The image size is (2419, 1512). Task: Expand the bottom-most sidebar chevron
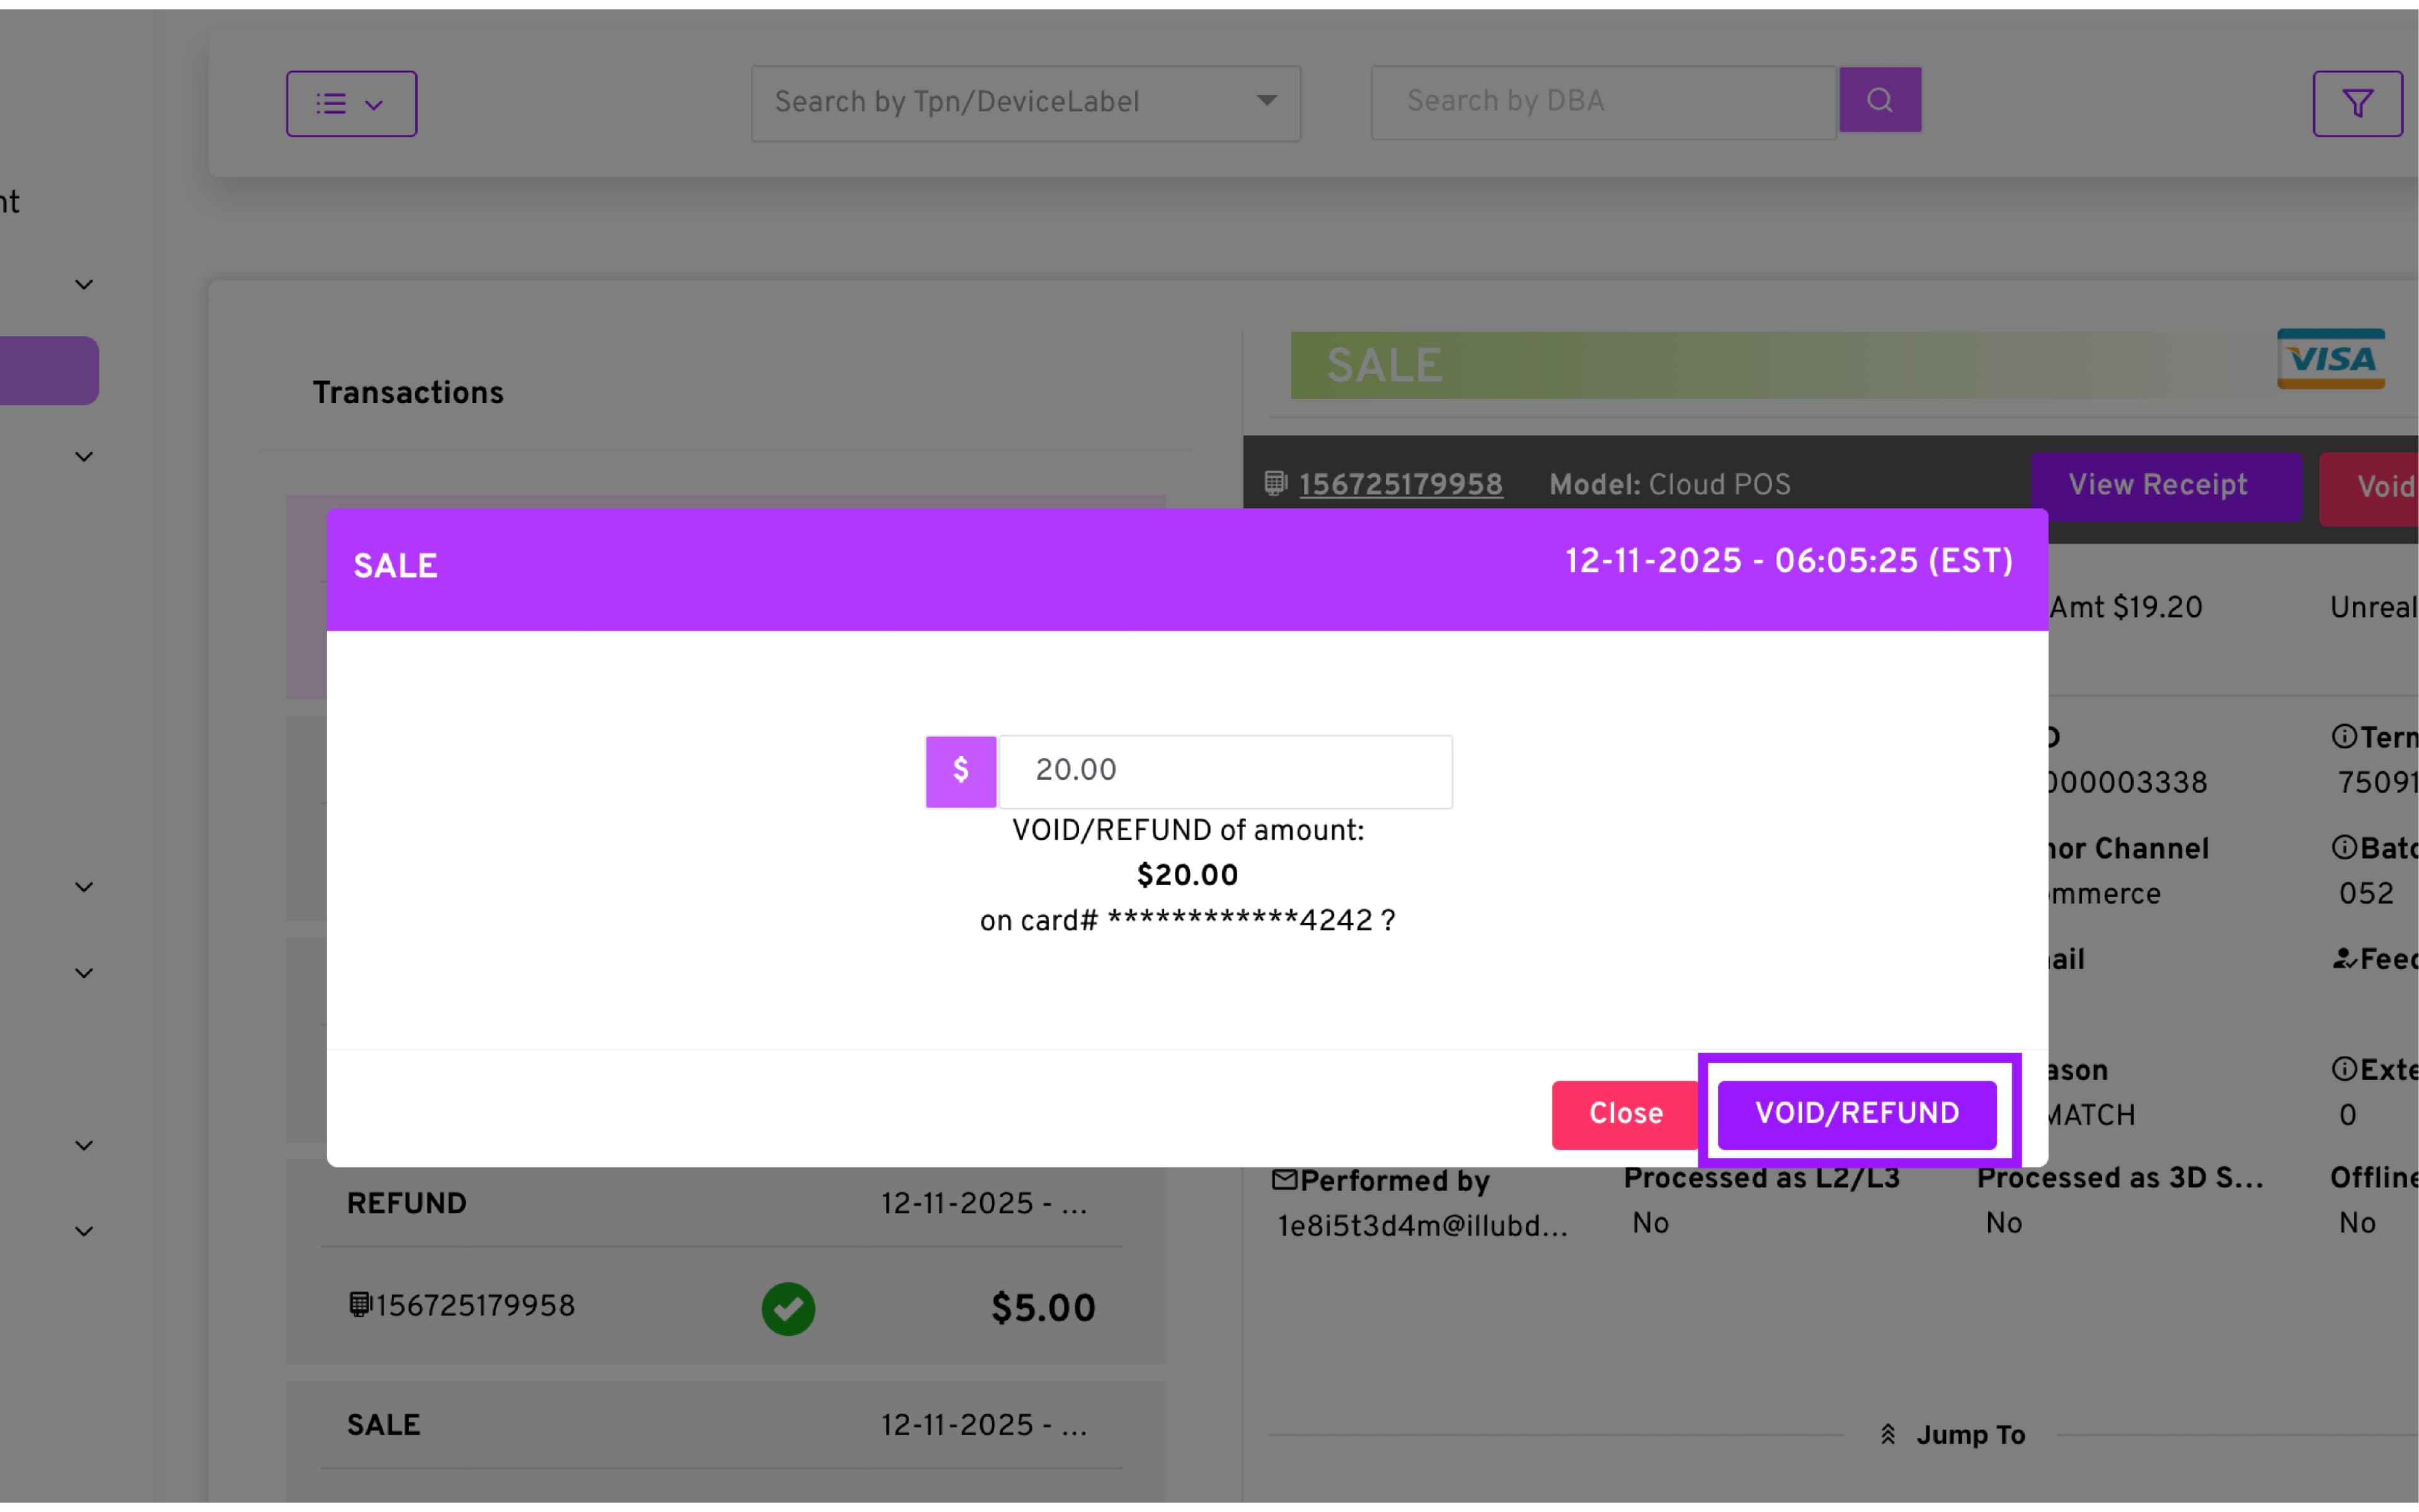coord(84,1231)
